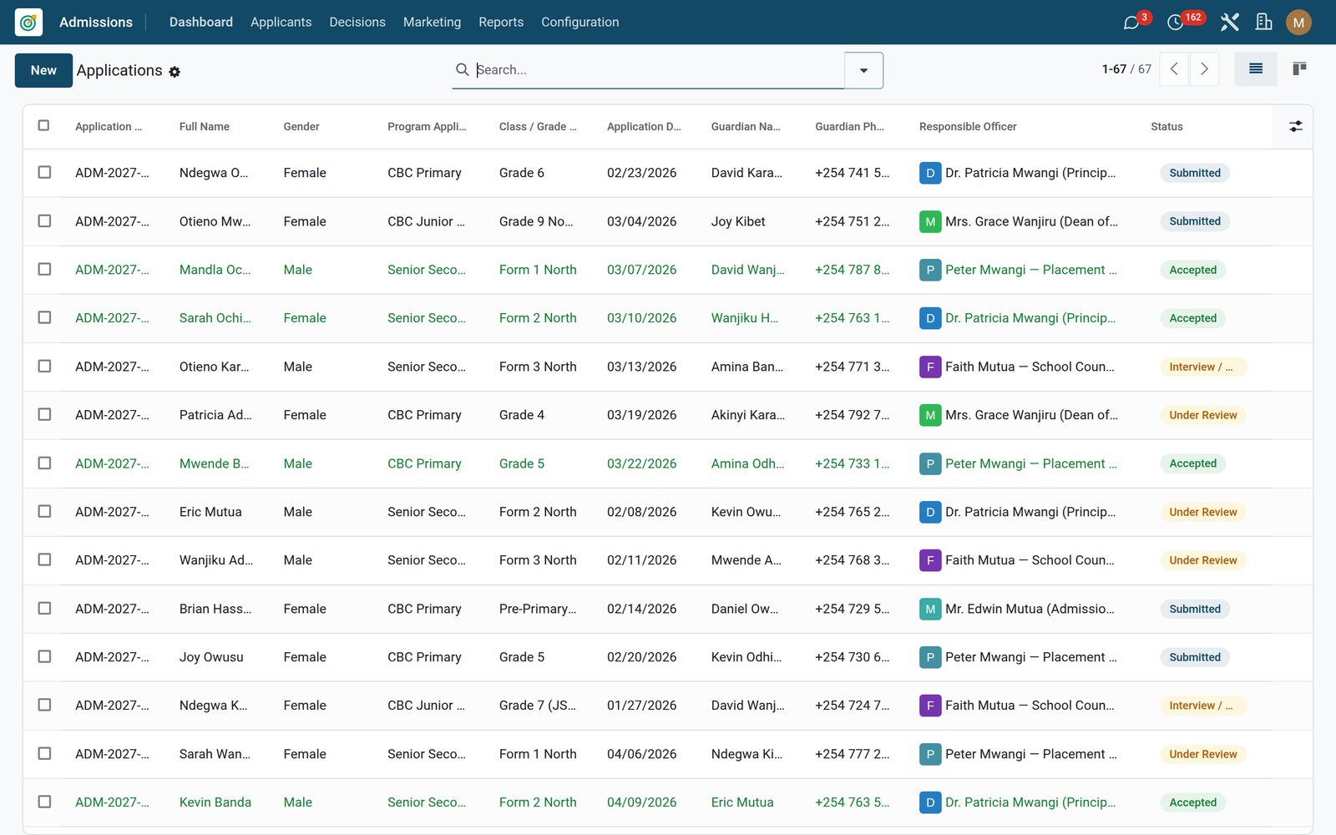
Task: Select all rows with header checkbox
Action: point(44,125)
